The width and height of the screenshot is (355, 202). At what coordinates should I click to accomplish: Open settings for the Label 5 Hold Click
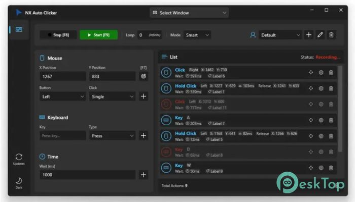click(x=321, y=136)
